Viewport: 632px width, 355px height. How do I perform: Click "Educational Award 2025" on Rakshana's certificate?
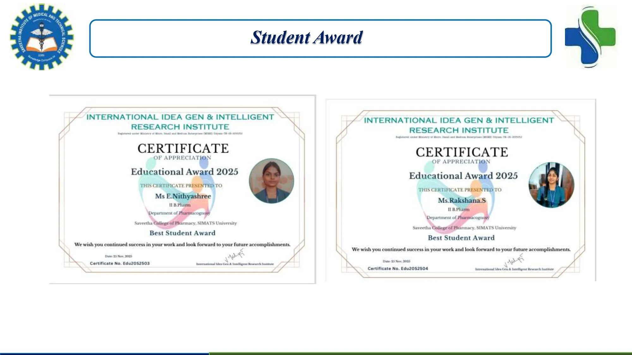[463, 176]
